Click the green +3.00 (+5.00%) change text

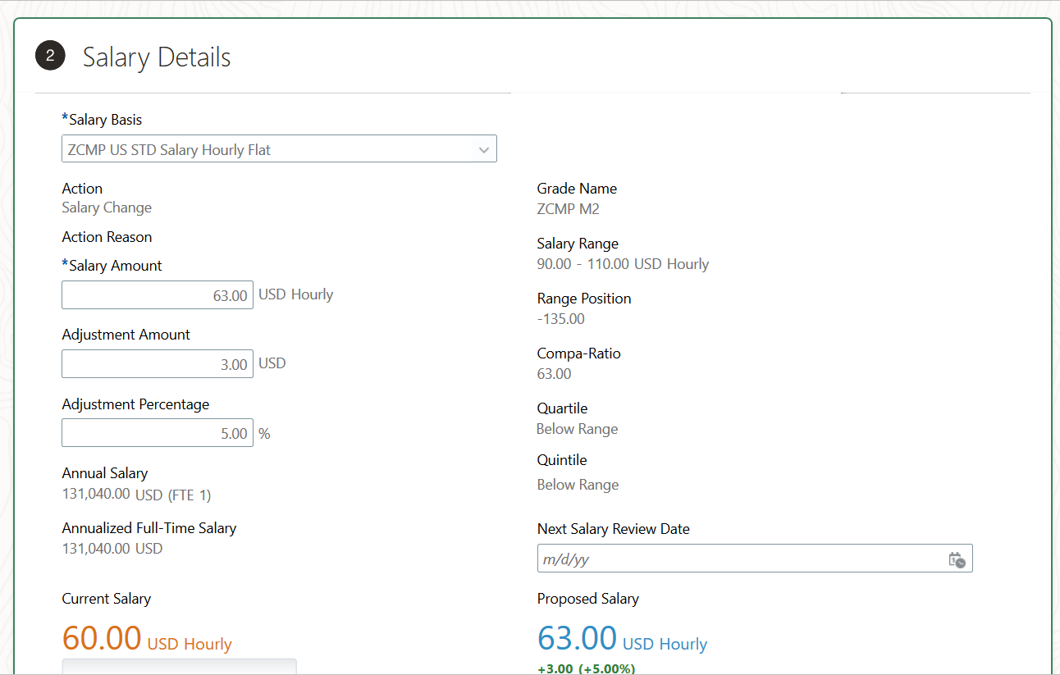pos(586,668)
